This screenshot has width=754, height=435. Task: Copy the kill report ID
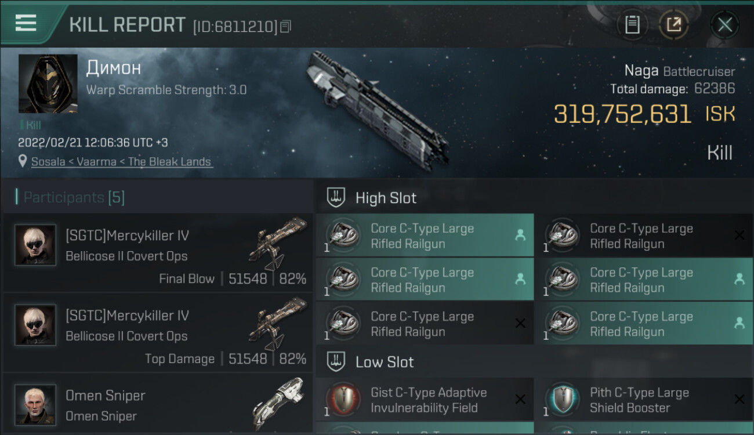[285, 26]
